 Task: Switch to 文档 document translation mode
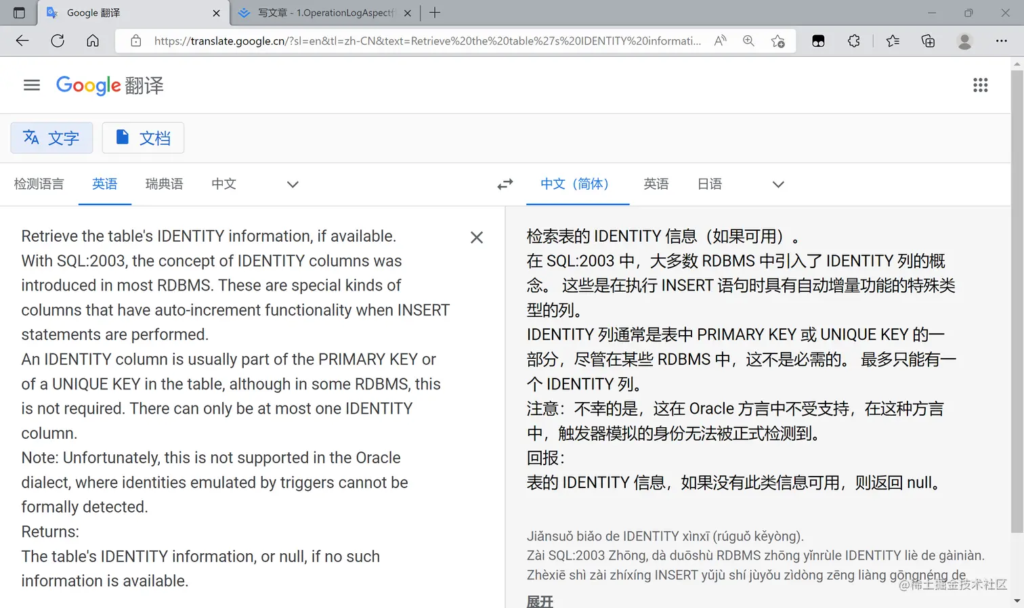point(143,138)
